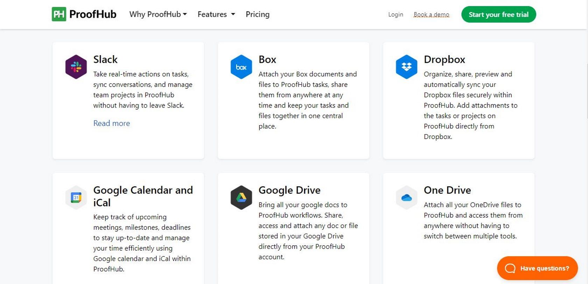
Task: Click the Slack description paragraph
Action: coord(143,90)
